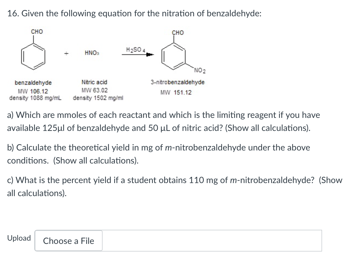This screenshot has height=264, width=346.
Task: Select the CHO group on benzaldehyde
Action: [x=36, y=32]
